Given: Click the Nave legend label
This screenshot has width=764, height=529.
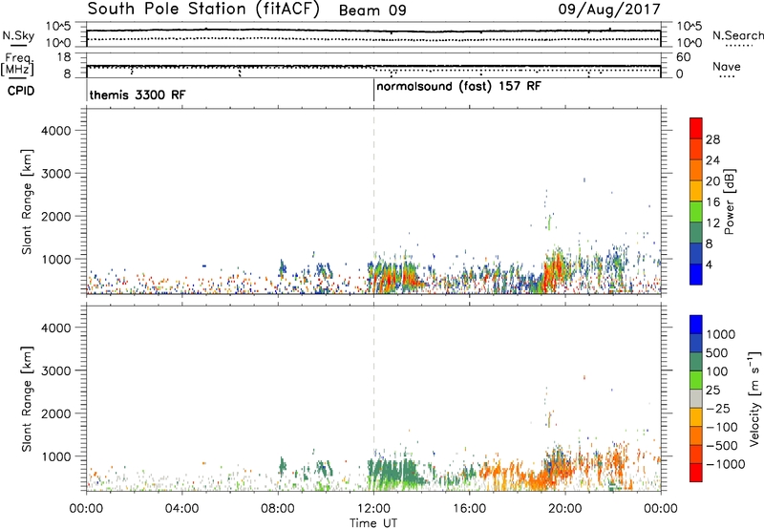Looking at the screenshot, I should pyautogui.click(x=726, y=67).
